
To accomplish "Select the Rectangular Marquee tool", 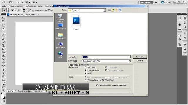I will (3, 21).
